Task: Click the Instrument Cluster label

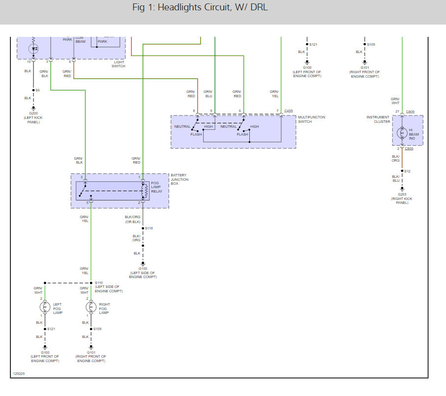Action: pos(378,119)
